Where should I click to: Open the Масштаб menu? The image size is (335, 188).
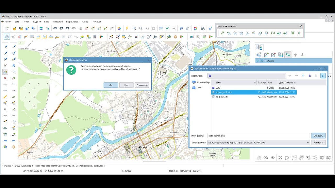coord(58,22)
